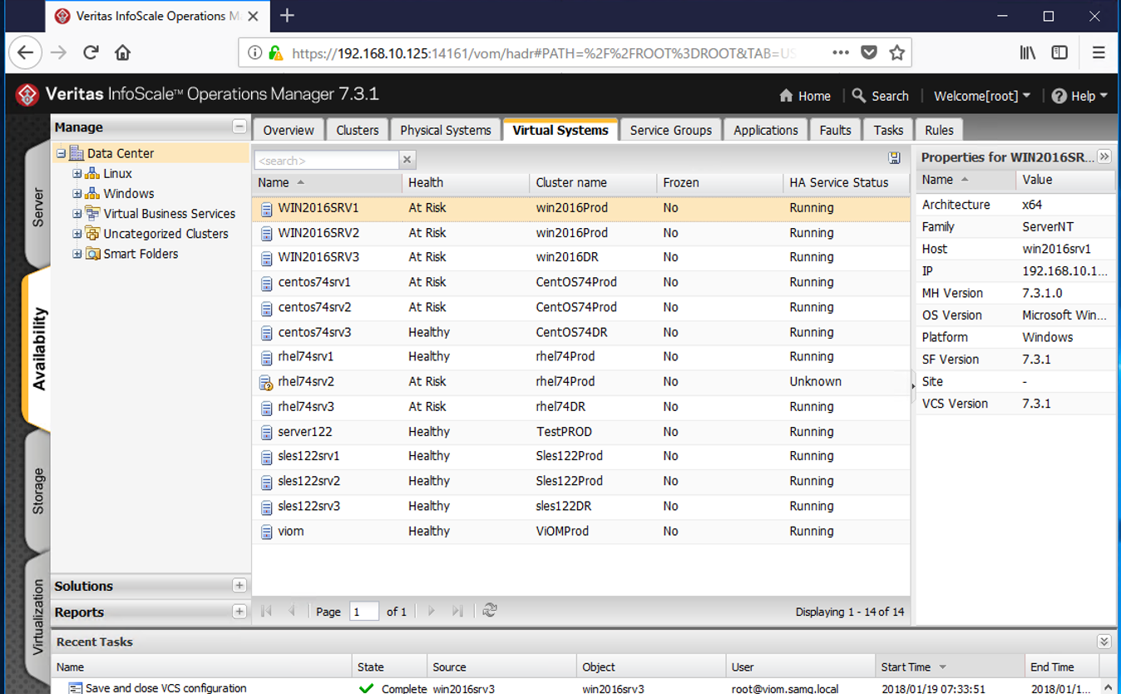This screenshot has height=694, width=1121.
Task: Select the Server side tab
Action: [37, 207]
